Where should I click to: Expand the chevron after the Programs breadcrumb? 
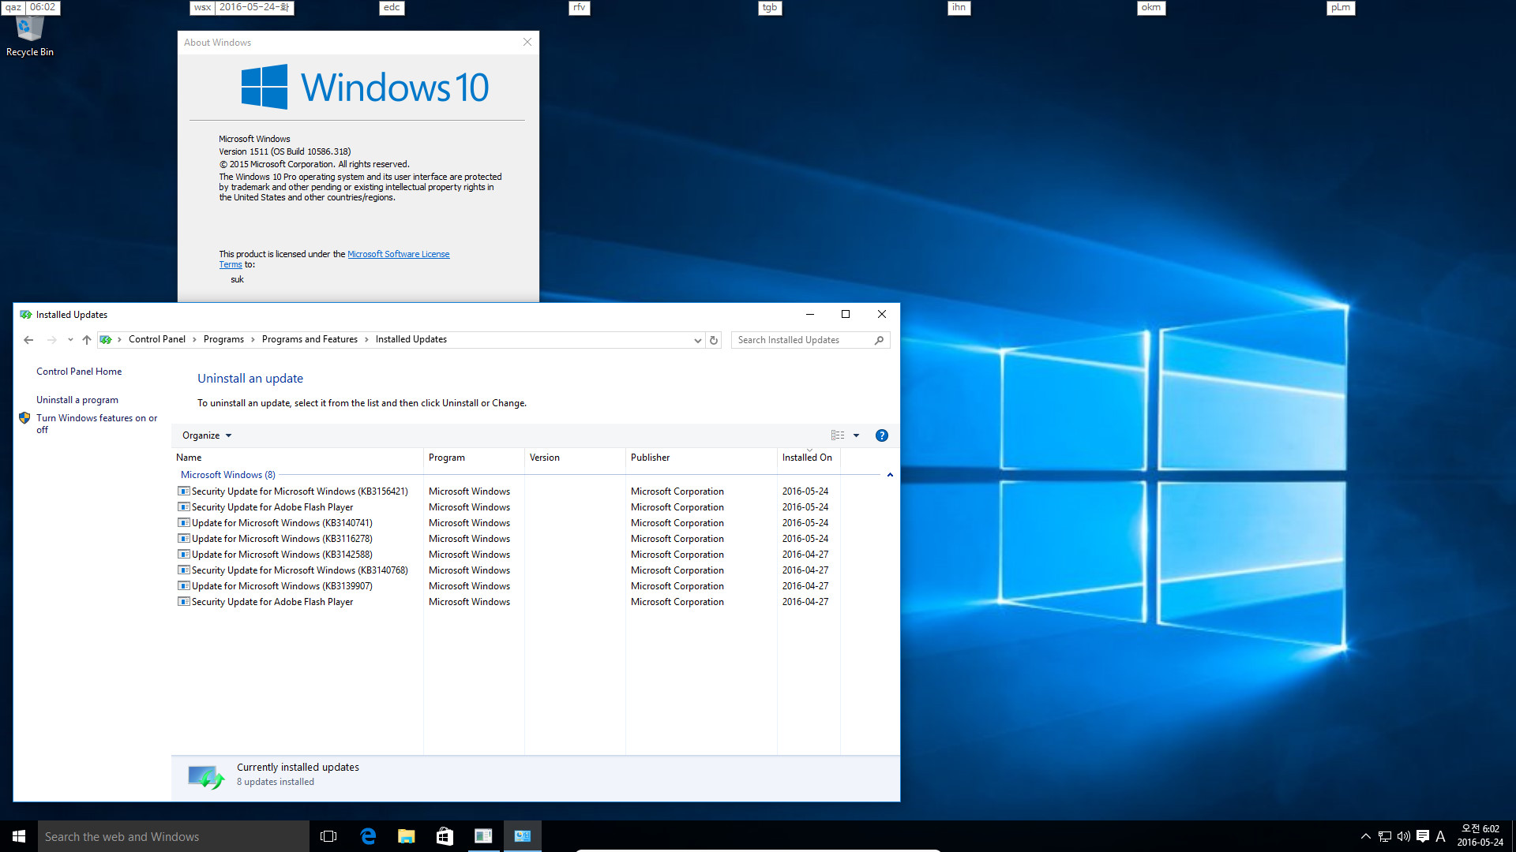tap(253, 340)
